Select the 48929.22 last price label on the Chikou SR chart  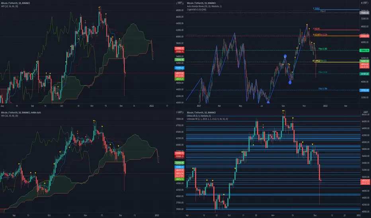click(x=365, y=182)
